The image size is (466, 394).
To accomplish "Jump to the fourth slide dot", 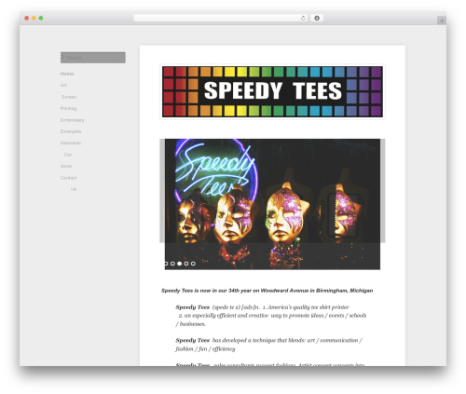I will point(186,264).
